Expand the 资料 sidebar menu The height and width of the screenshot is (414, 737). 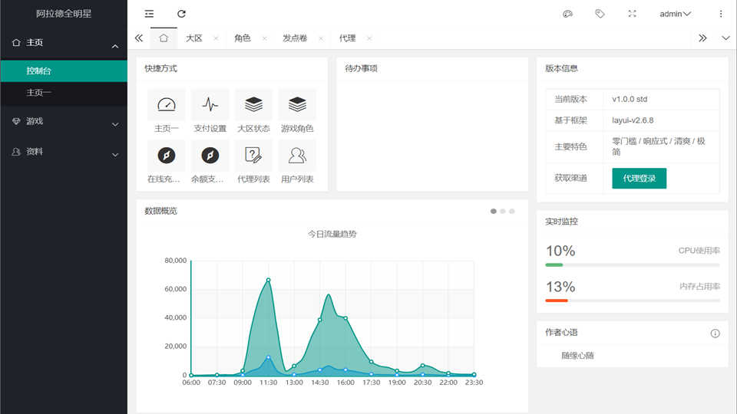tap(64, 153)
